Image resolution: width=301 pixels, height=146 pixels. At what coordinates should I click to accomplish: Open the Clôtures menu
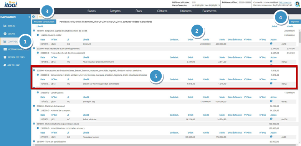pos(162,11)
